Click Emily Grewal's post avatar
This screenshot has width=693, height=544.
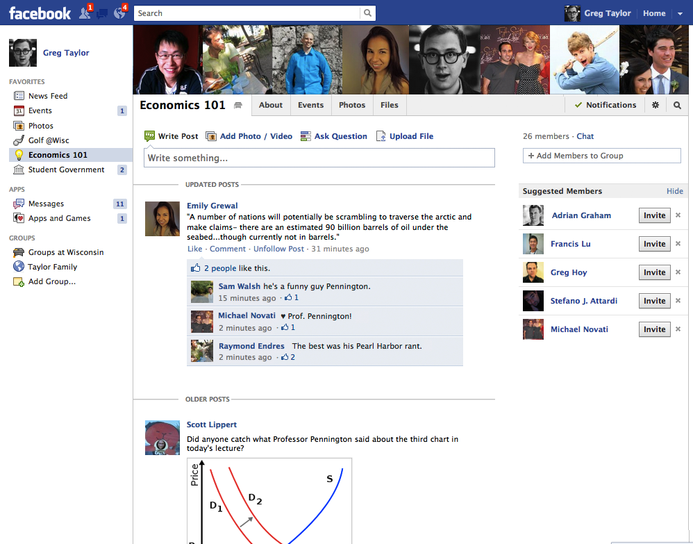[x=162, y=219]
